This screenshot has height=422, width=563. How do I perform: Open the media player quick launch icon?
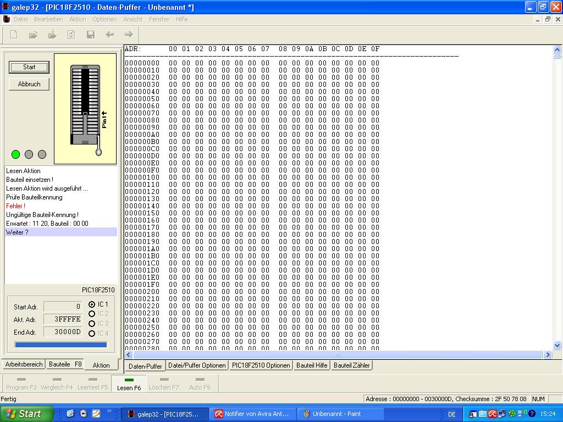click(x=84, y=414)
